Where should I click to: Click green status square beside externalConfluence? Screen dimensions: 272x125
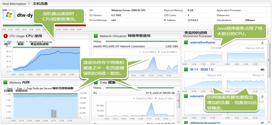pos(186,43)
